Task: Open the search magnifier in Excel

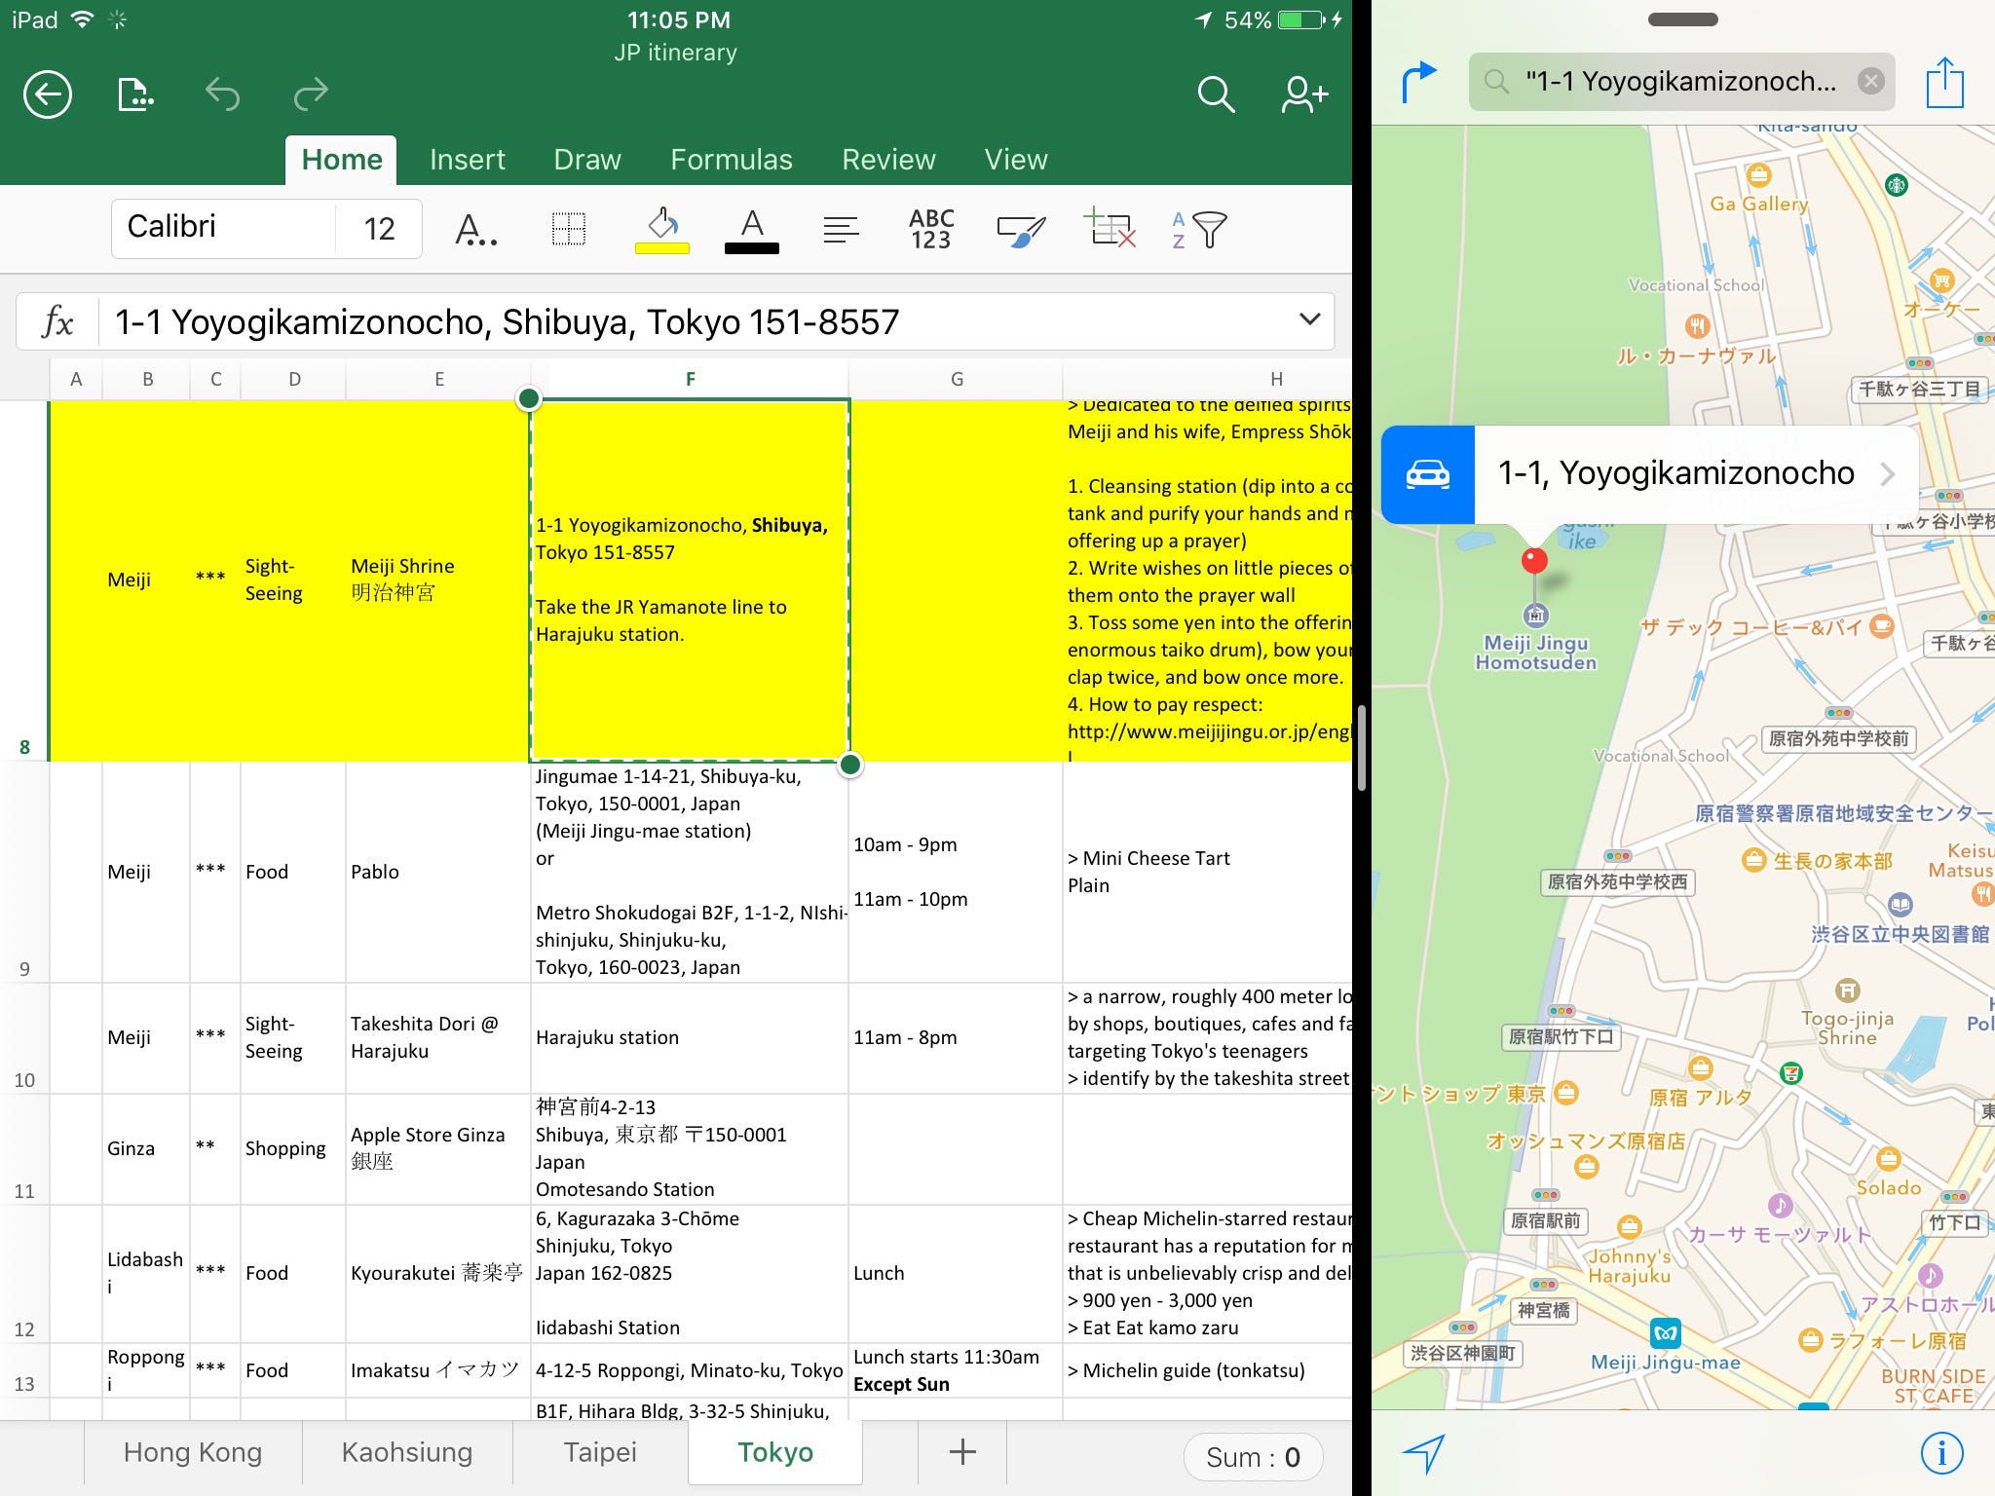Action: tap(1216, 94)
